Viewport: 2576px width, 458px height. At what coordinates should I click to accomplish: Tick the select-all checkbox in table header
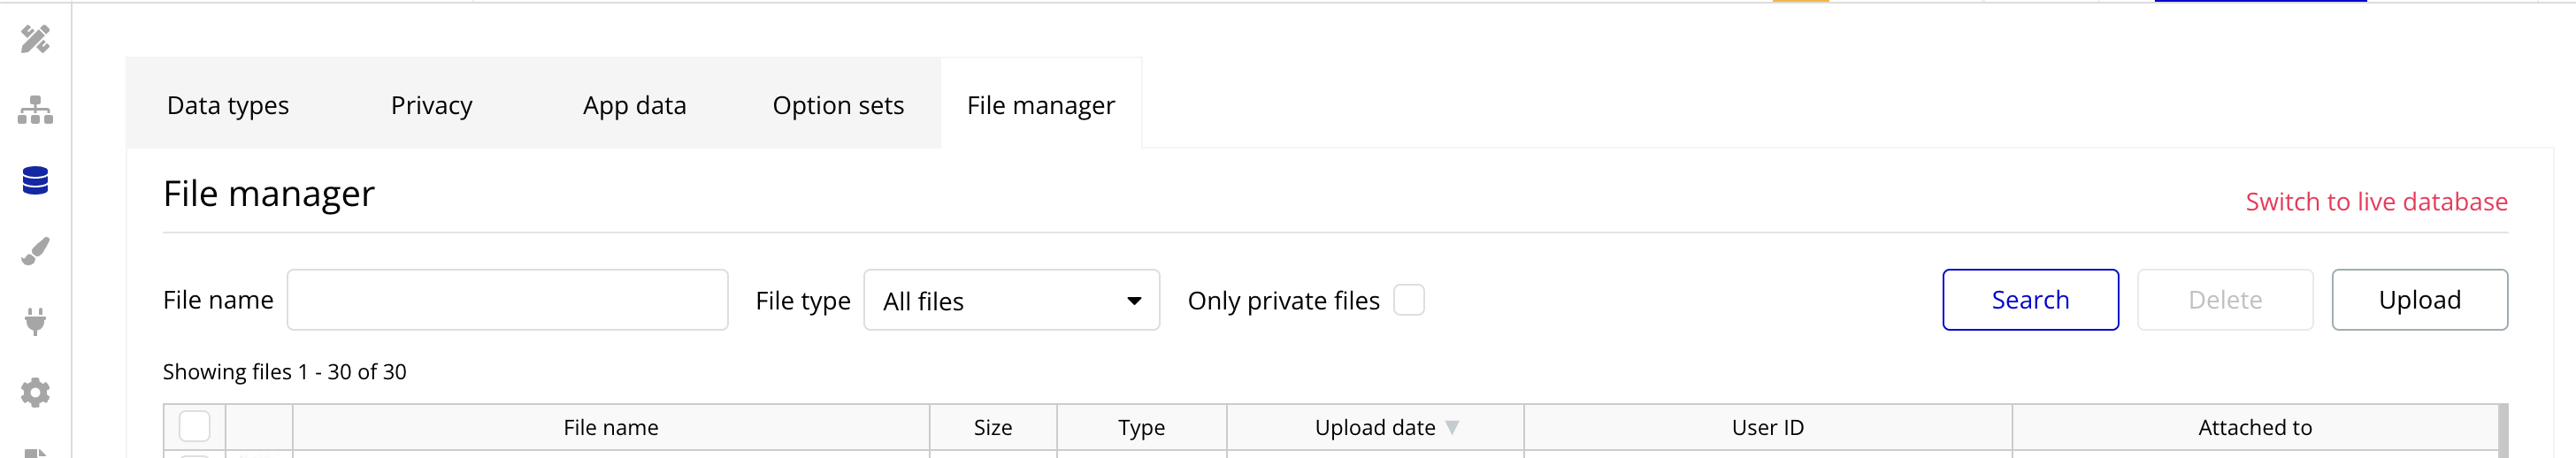point(194,427)
